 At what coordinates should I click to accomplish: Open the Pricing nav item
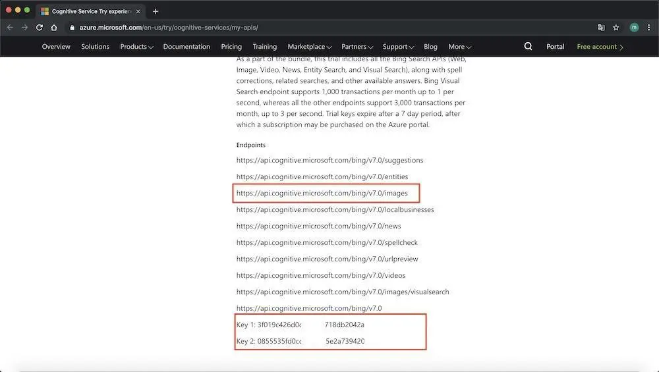click(231, 47)
